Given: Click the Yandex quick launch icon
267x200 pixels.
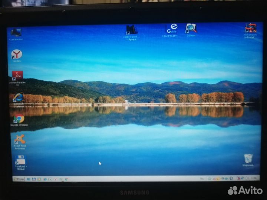Looking at the screenshot, I should point(55,179).
